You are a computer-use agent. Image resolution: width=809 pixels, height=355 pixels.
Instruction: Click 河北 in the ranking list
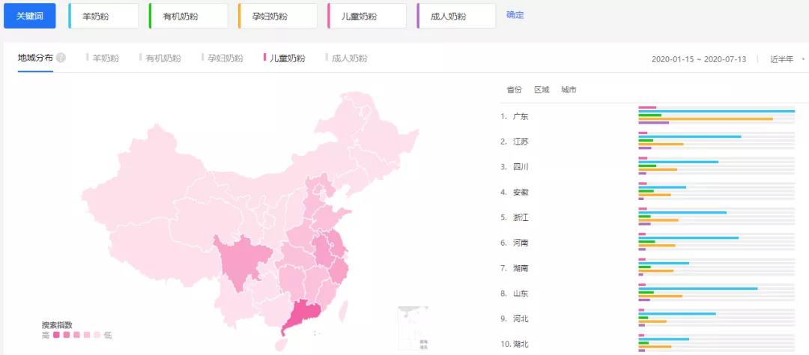pos(521,319)
